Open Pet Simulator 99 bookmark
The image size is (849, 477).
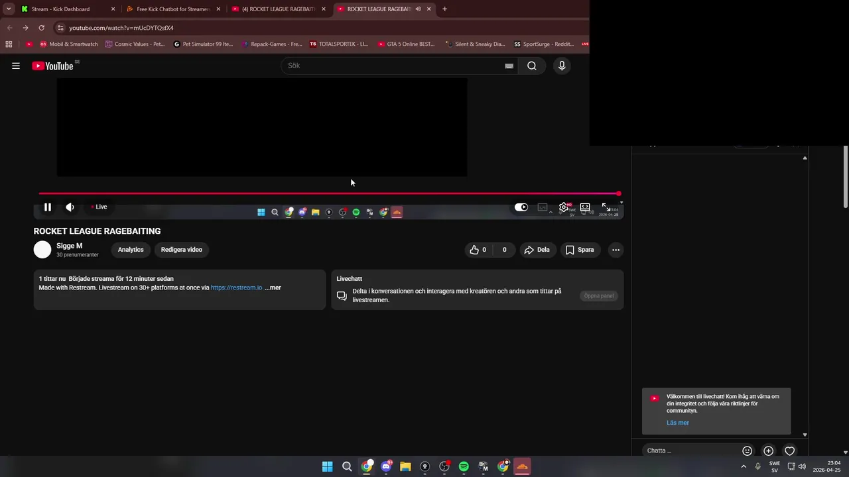[203, 44]
